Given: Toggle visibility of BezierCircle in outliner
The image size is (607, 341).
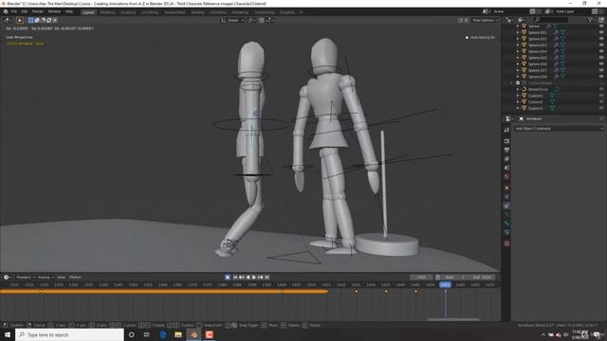Looking at the screenshot, I should click(x=601, y=89).
